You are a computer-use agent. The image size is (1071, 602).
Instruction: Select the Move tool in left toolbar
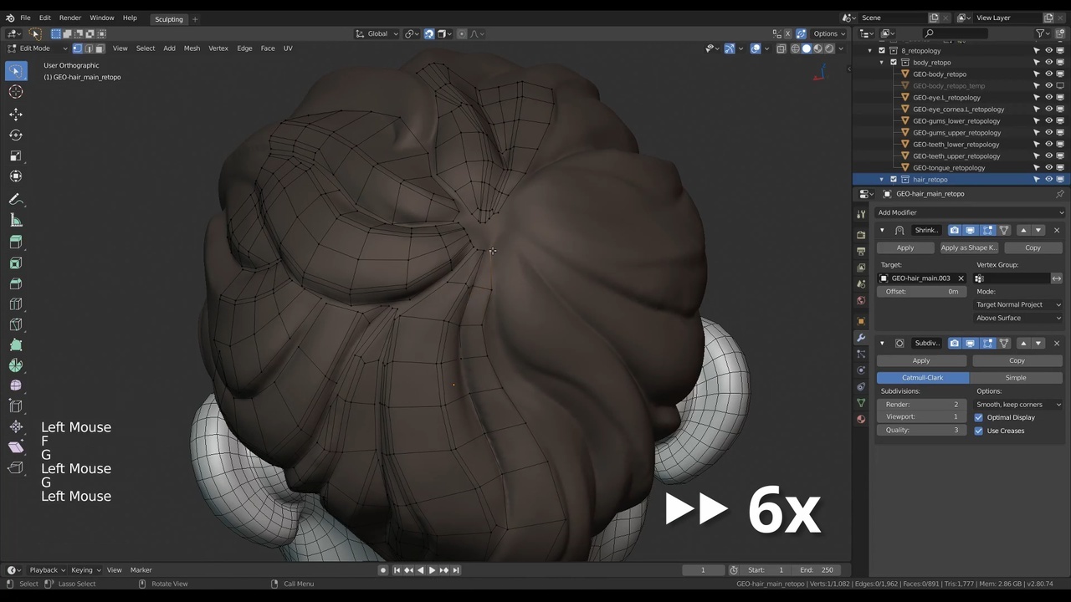pos(16,114)
